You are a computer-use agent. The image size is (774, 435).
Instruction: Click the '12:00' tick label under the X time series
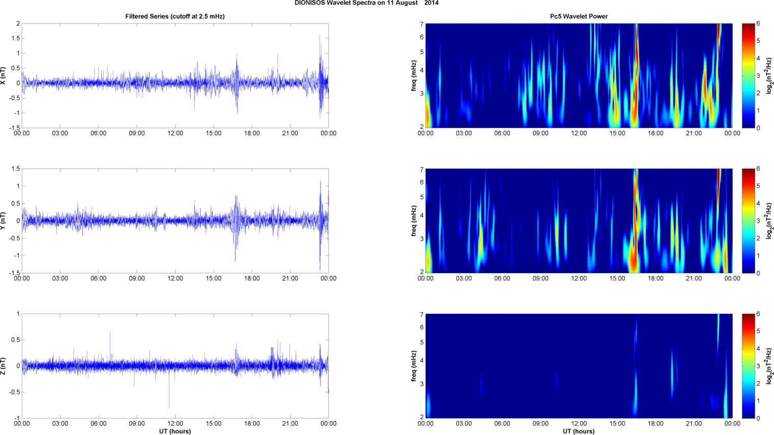click(175, 133)
